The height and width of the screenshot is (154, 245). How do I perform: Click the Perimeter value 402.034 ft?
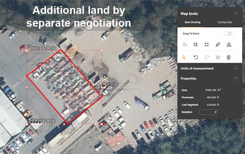213,97
